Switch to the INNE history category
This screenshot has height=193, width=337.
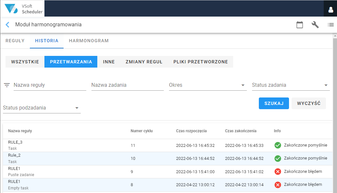coord(109,62)
